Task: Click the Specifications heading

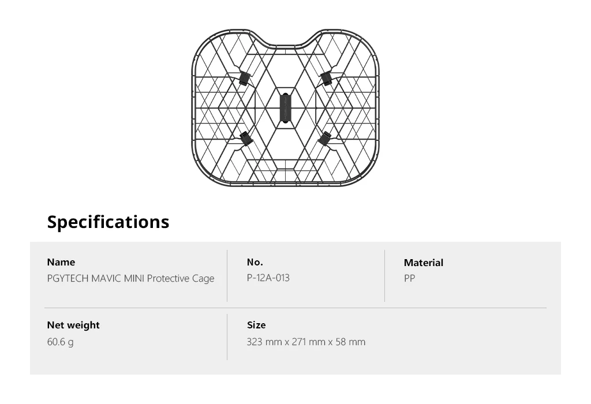Action: pyautogui.click(x=108, y=222)
